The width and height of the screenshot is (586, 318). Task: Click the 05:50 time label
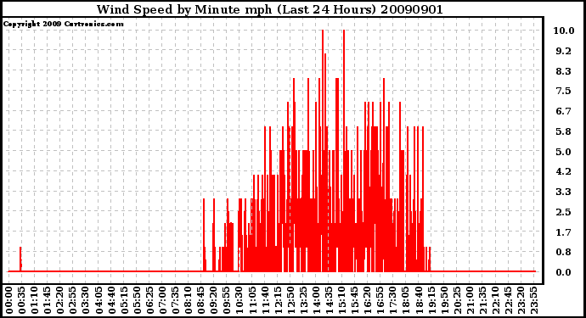click(x=137, y=300)
